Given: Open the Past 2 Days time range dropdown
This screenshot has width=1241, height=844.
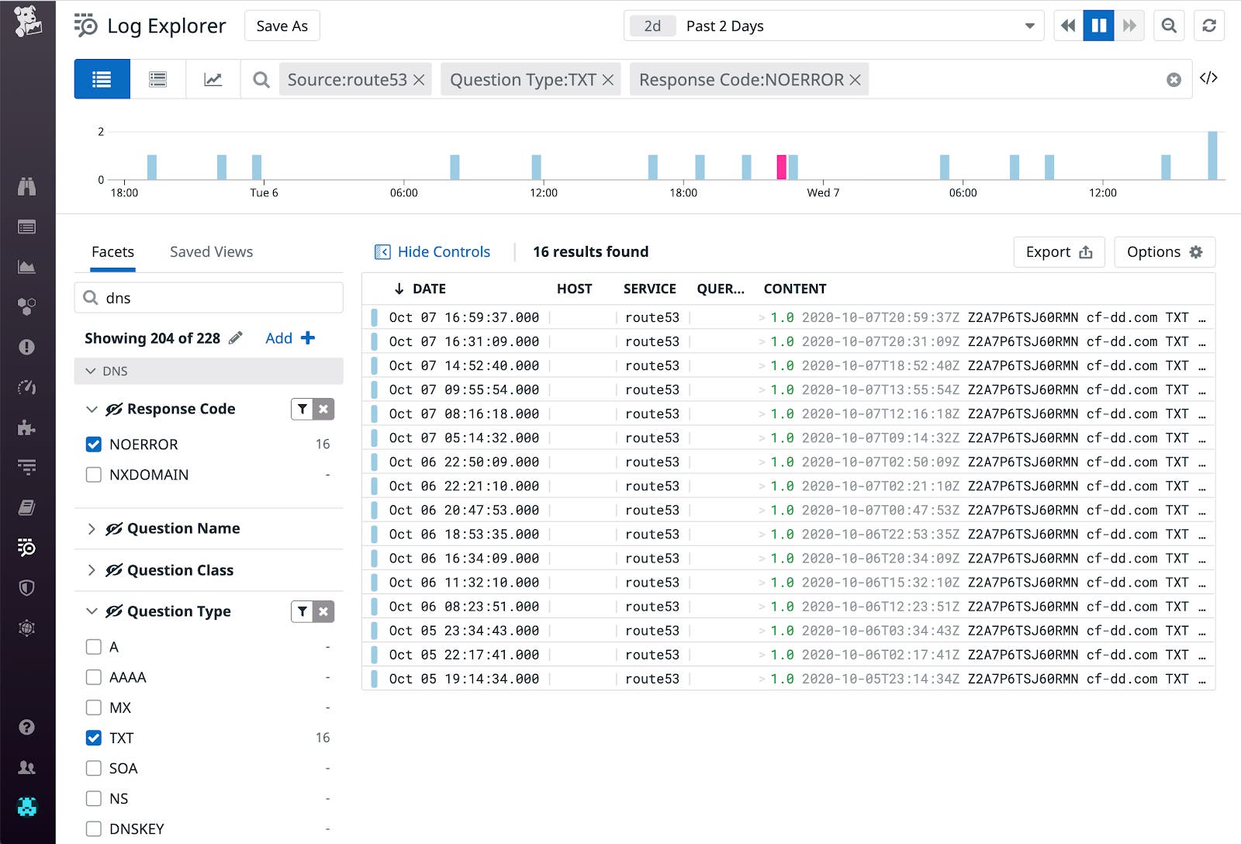Looking at the screenshot, I should tap(834, 26).
